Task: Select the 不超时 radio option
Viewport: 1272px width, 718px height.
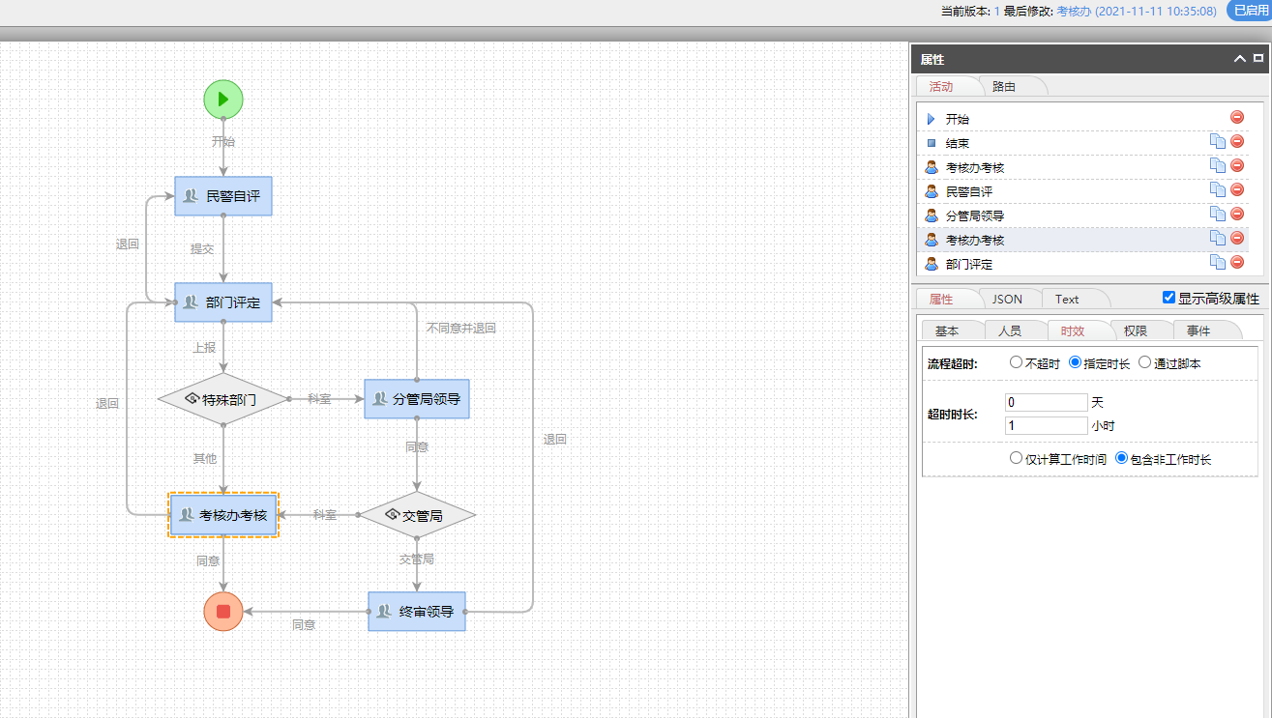Action: click(x=1016, y=363)
